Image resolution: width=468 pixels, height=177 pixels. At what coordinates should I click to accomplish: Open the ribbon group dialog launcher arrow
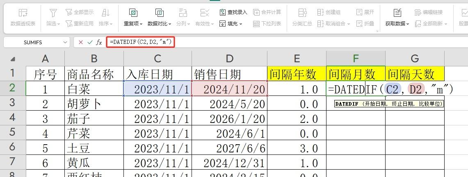(x=377, y=31)
